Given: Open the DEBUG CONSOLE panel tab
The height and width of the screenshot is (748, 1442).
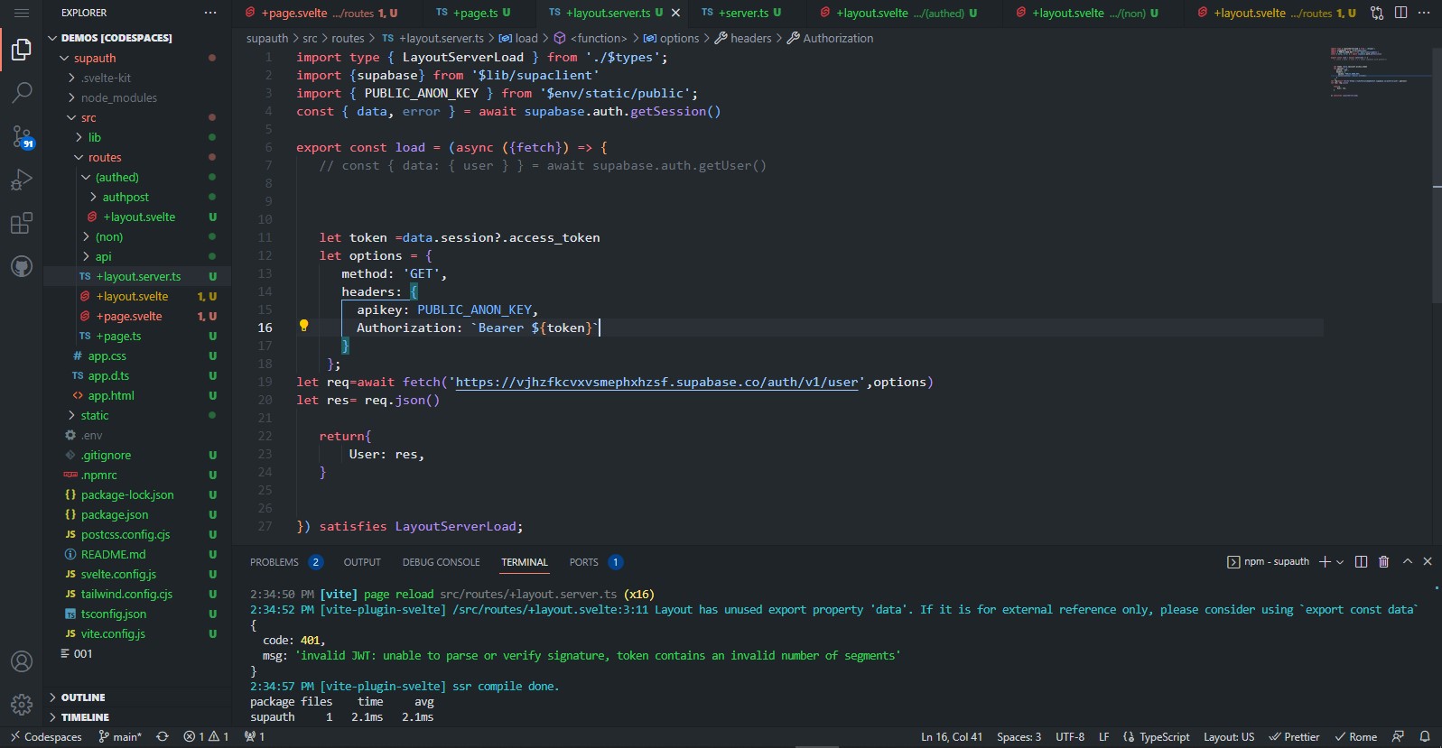Looking at the screenshot, I should point(441,562).
